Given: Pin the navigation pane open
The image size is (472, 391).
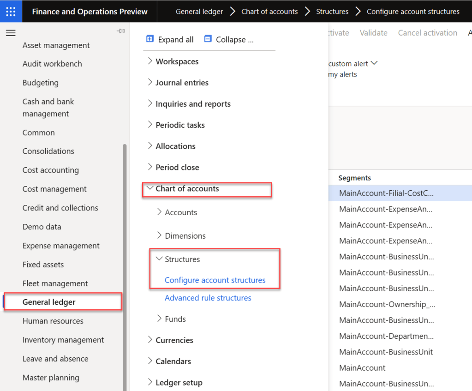Looking at the screenshot, I should point(121,31).
